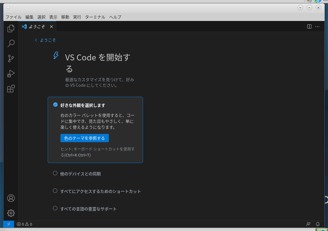Open the Source Control view

tap(11, 59)
